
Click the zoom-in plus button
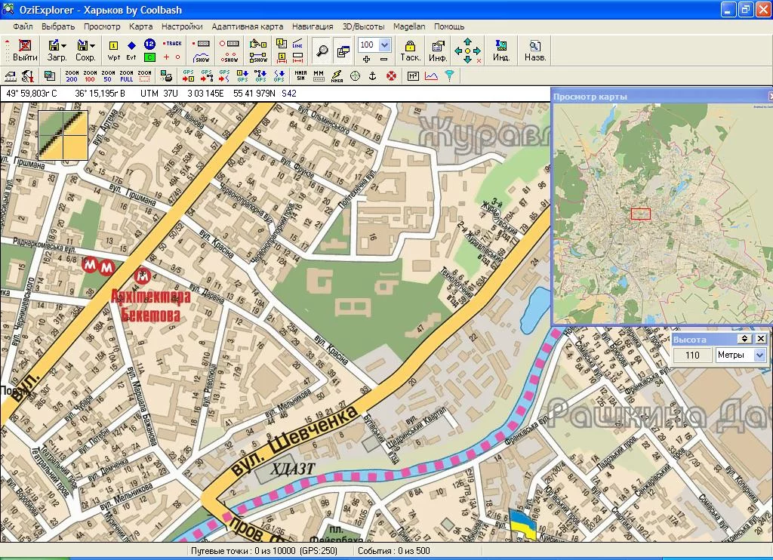tap(366, 59)
